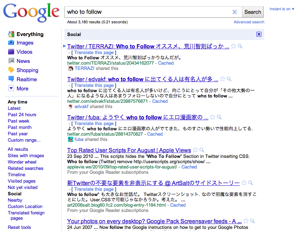Filter results to Past month
This screenshot has width=295, height=231.
pos(19,127)
